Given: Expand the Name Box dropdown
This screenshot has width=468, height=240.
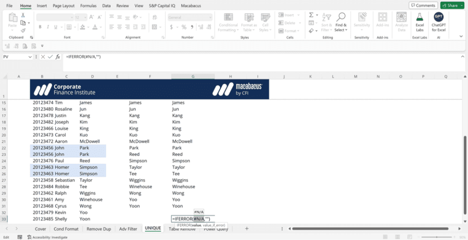Looking at the screenshot, I should [30, 57].
